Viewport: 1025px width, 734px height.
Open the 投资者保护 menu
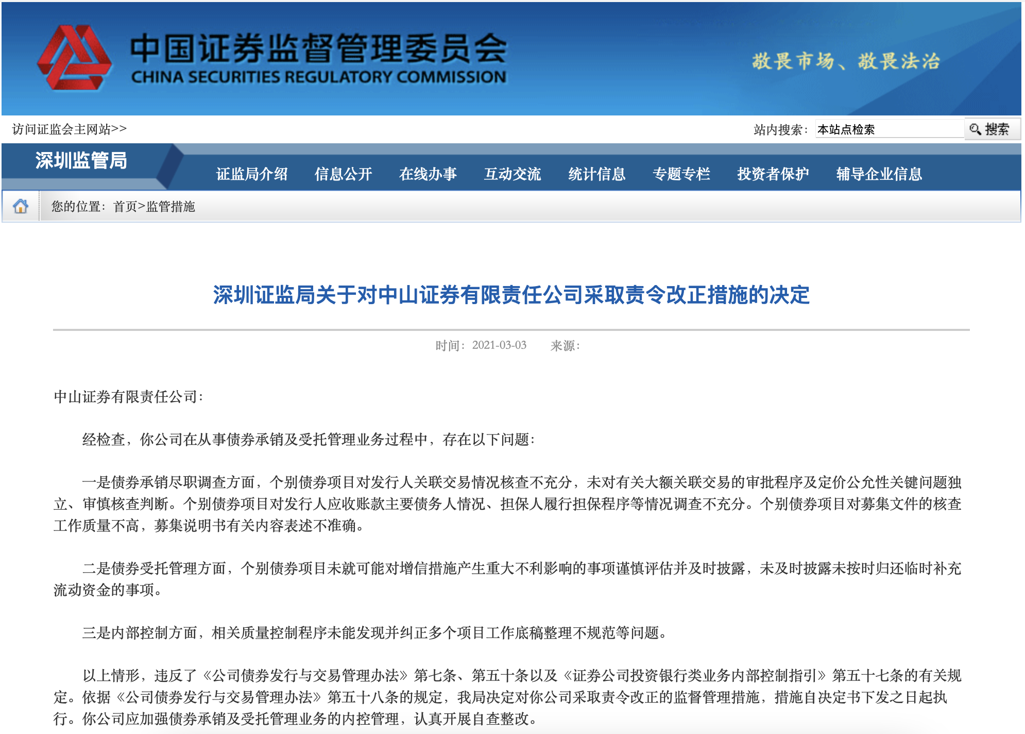point(773,174)
